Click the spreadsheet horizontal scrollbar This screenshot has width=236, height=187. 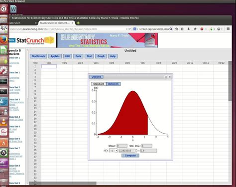point(63,183)
